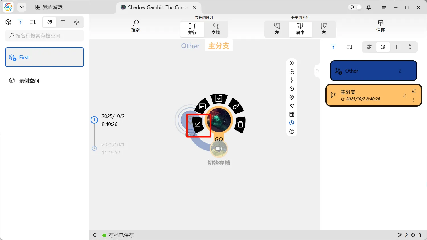Screen dimensions: 427x240
Task: Click the zoom out magnifier icon
Action: [292, 72]
